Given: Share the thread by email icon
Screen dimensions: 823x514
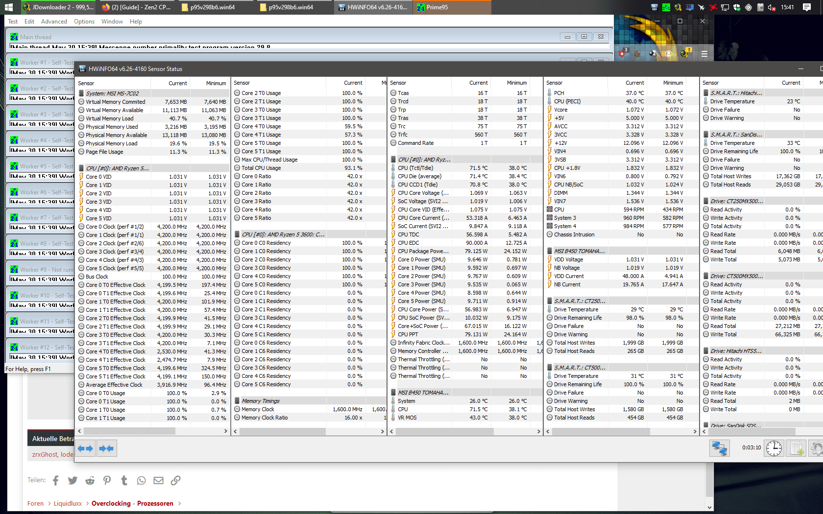Looking at the screenshot, I should click(158, 481).
